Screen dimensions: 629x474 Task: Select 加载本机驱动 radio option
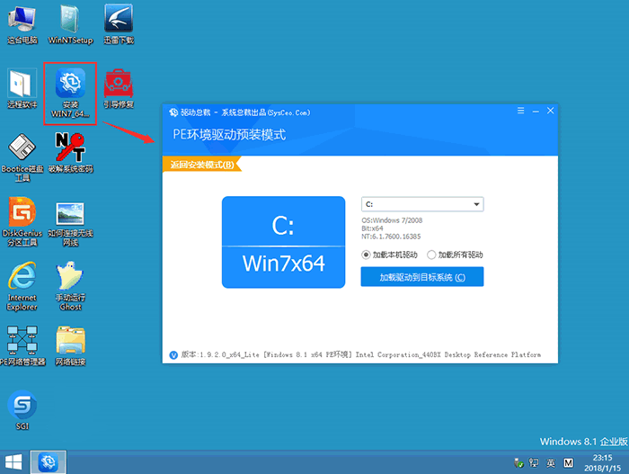[x=367, y=255]
